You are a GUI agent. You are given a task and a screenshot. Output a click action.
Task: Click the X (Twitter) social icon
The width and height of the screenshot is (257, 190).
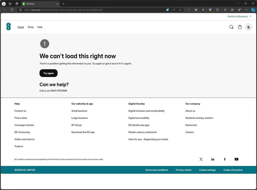(201, 159)
